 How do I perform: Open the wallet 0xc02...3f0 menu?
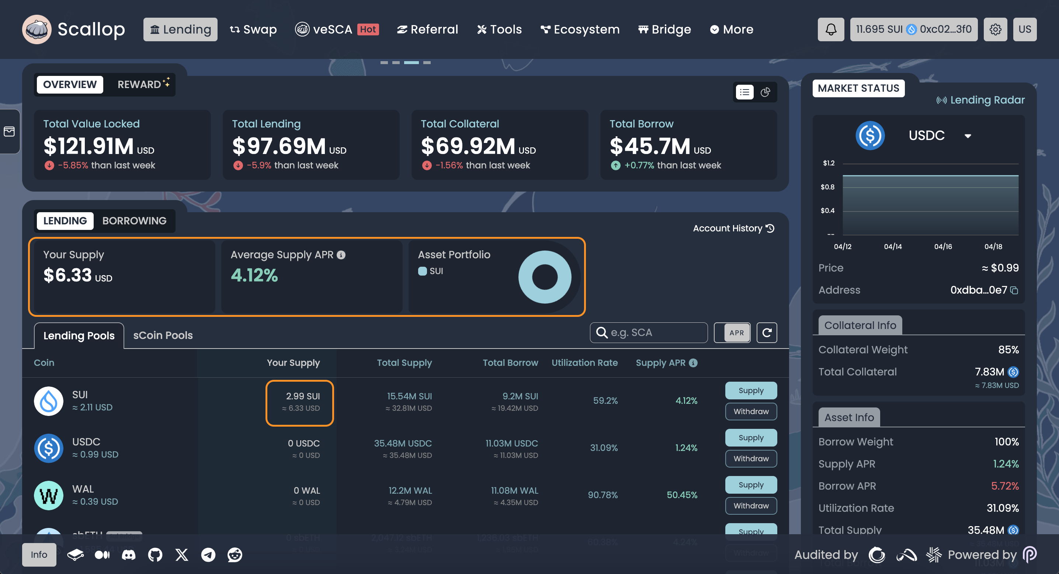pyautogui.click(x=913, y=29)
